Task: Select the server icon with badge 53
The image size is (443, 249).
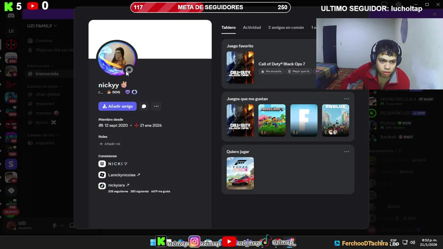Action: click(11, 137)
